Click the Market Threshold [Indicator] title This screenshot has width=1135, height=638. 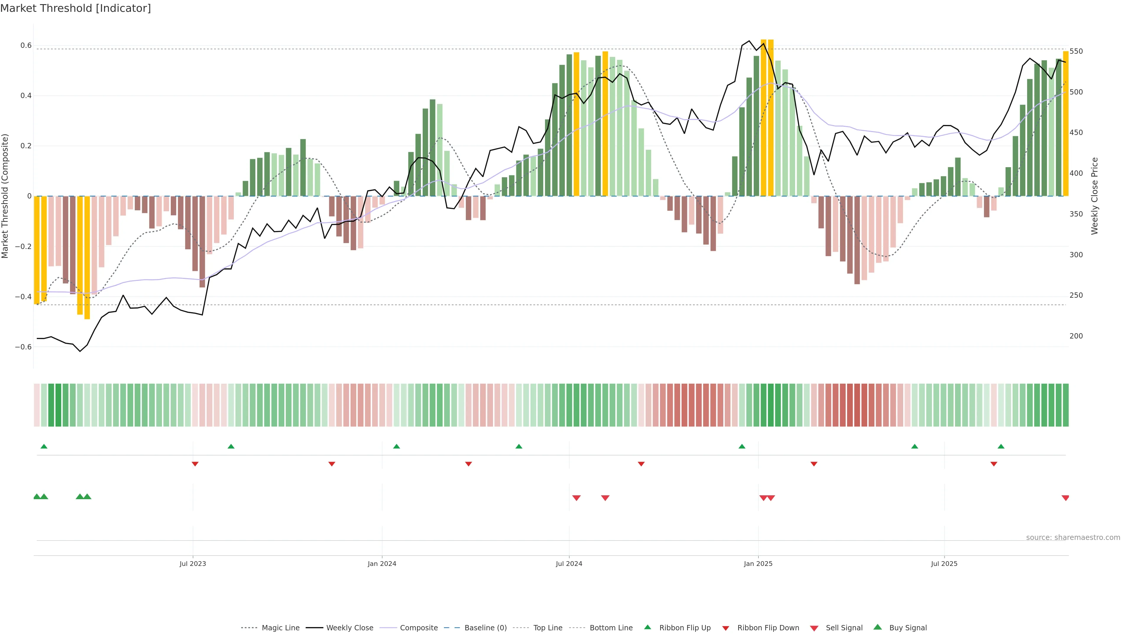coord(75,8)
